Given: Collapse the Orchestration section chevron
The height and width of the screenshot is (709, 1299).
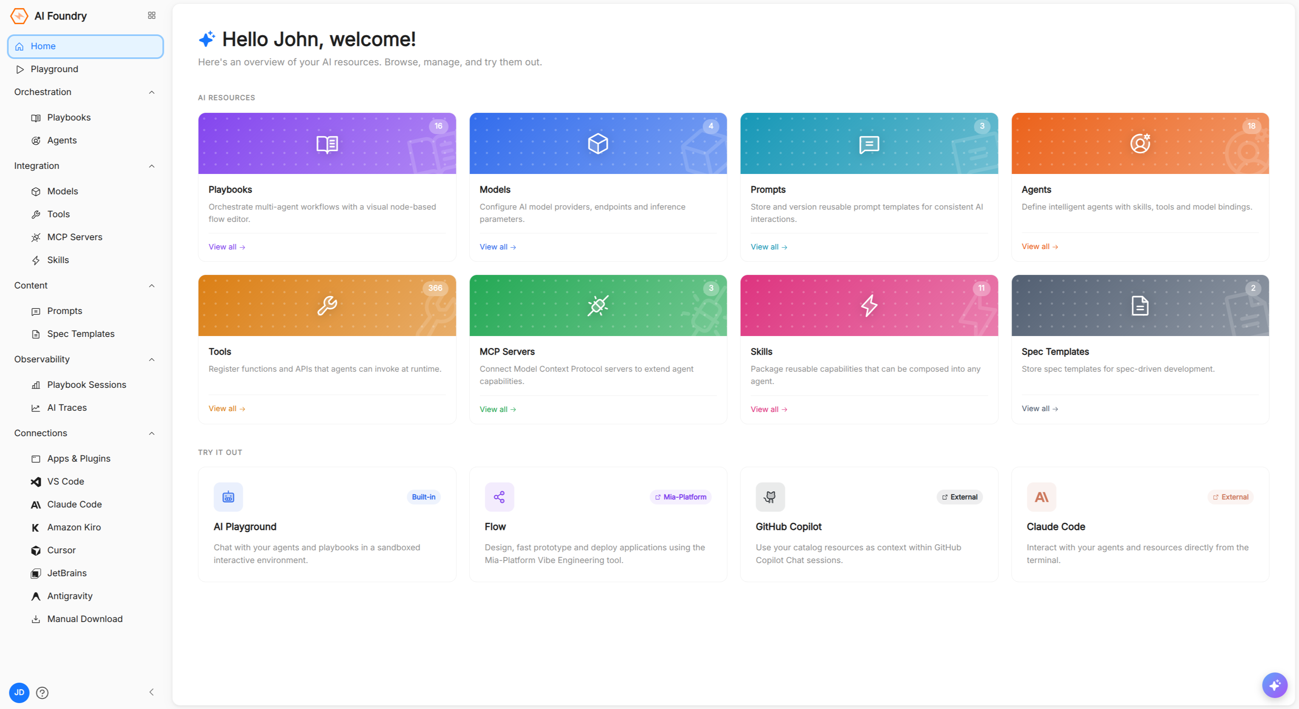Looking at the screenshot, I should tap(152, 92).
